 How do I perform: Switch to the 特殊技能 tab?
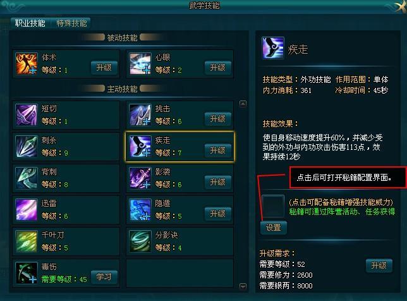coord(71,23)
